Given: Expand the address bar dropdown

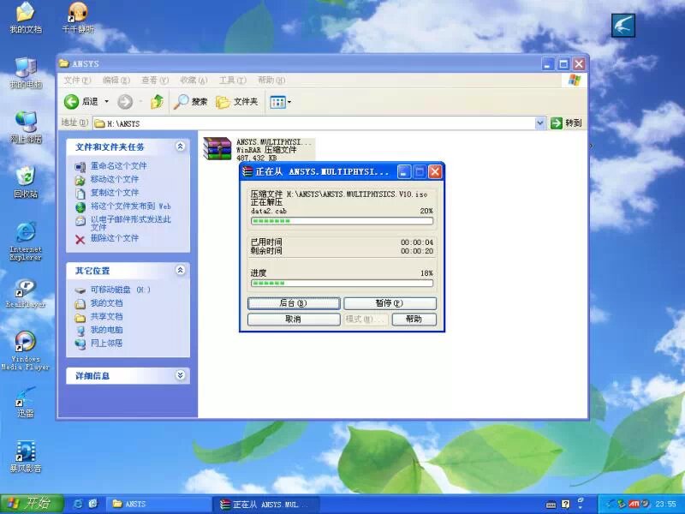Looking at the screenshot, I should (540, 123).
